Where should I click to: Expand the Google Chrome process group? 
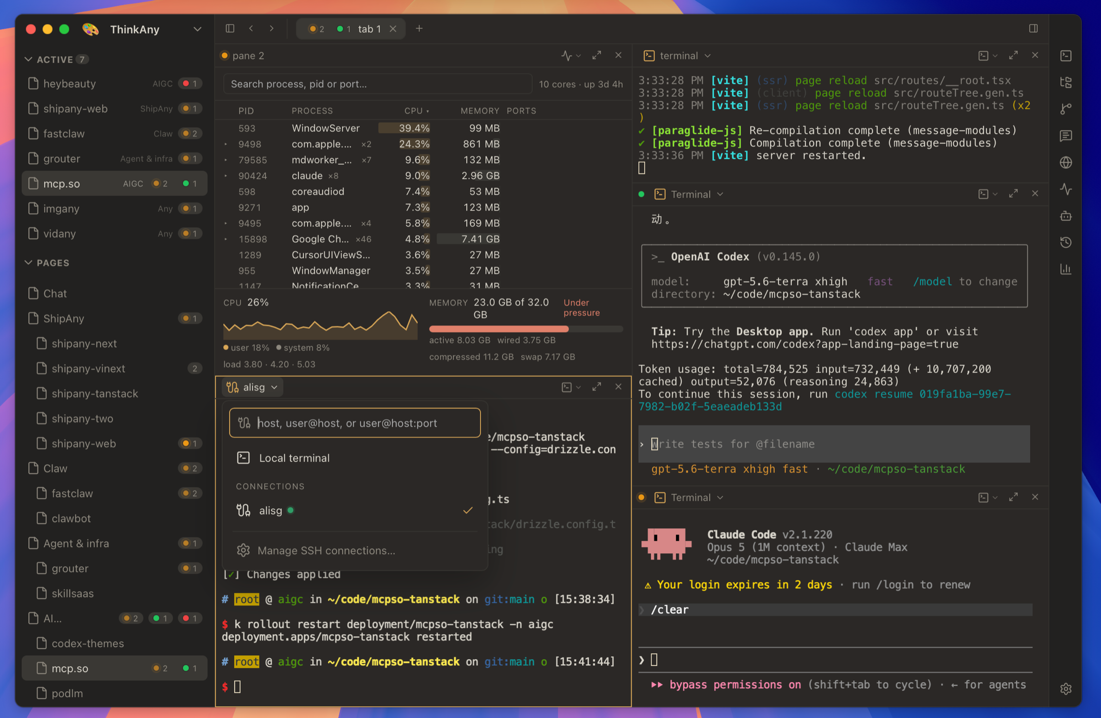226,239
